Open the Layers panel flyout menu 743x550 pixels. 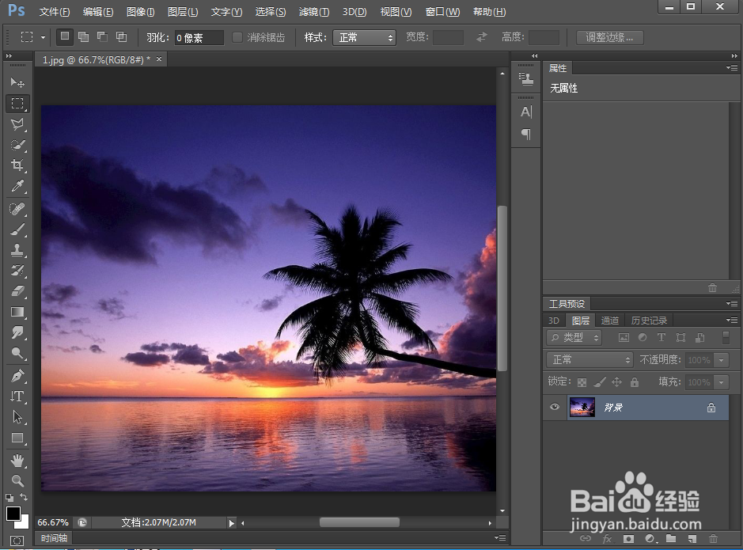point(732,321)
